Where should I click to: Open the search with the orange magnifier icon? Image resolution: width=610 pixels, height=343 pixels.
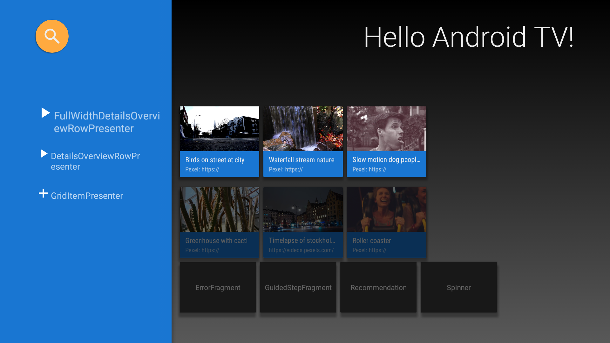click(52, 36)
